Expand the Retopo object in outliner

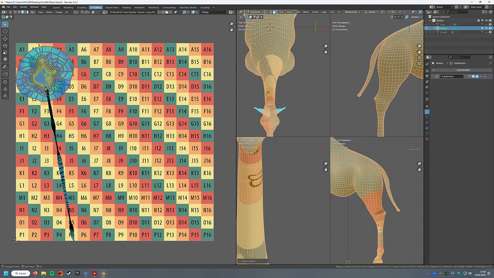434,28
